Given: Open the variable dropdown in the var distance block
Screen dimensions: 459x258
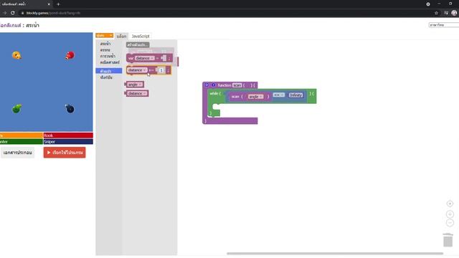Looking at the screenshot, I should (x=144, y=58).
